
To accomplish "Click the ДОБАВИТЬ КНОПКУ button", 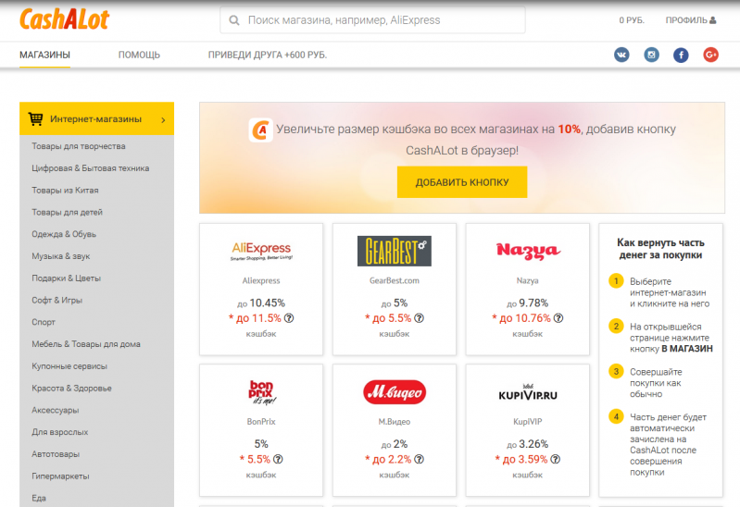I will [x=462, y=182].
